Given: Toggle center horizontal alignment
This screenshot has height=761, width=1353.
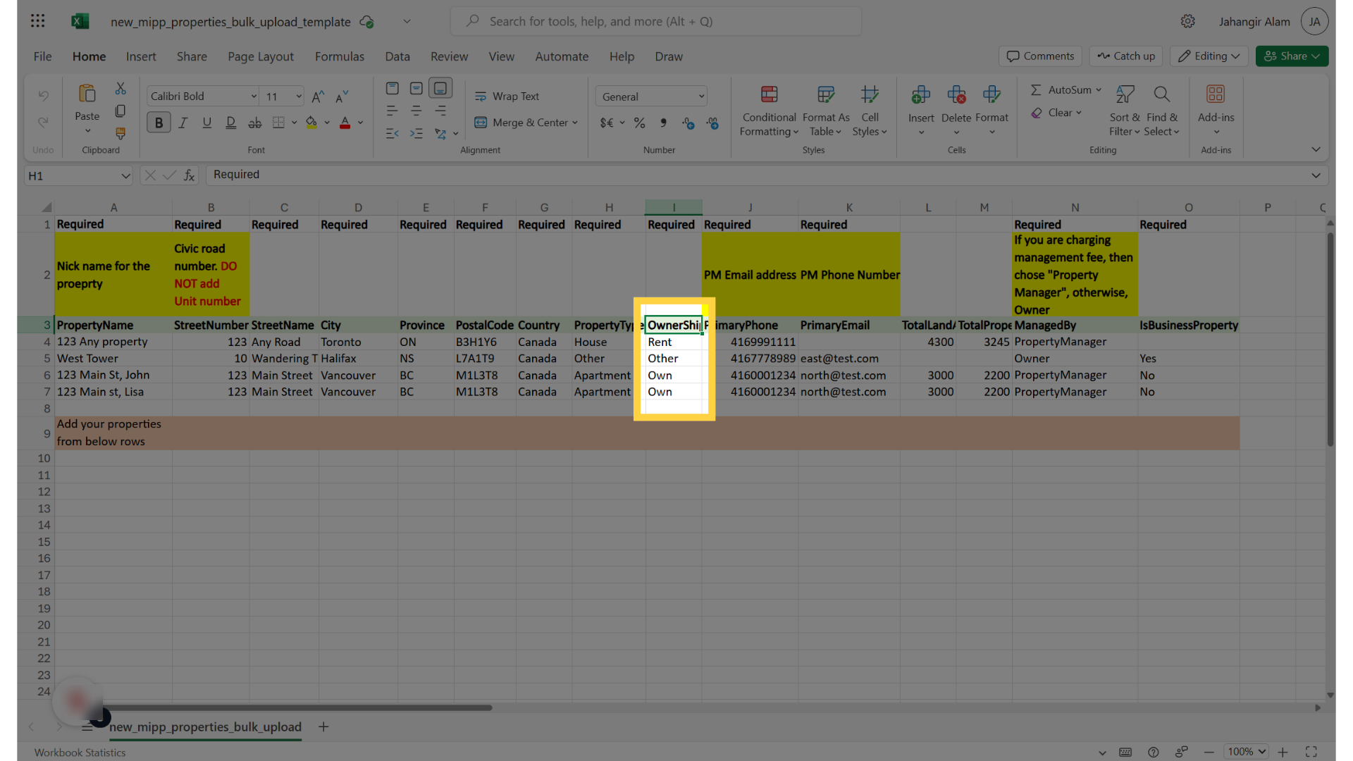Looking at the screenshot, I should click(416, 111).
